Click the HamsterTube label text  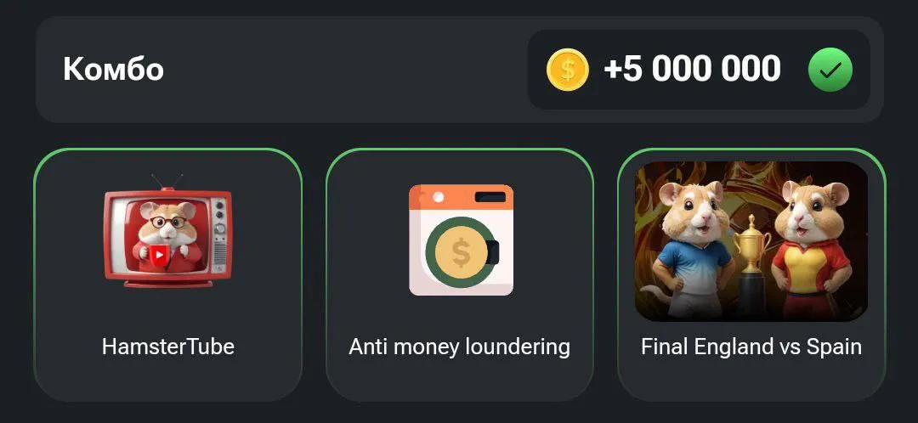(168, 347)
